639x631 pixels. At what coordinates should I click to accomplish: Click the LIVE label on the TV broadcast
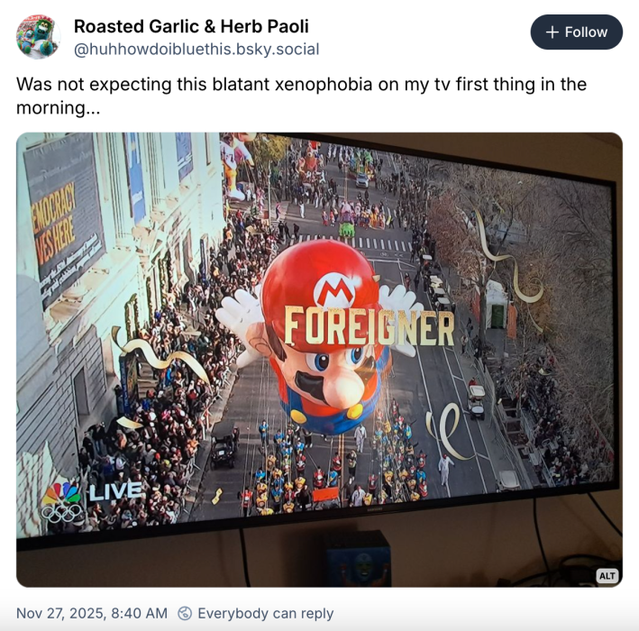tap(115, 491)
